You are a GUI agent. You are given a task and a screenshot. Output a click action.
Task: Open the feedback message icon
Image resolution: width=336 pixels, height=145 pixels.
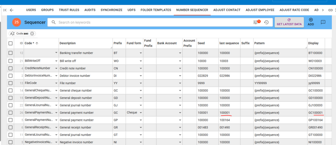323,22
